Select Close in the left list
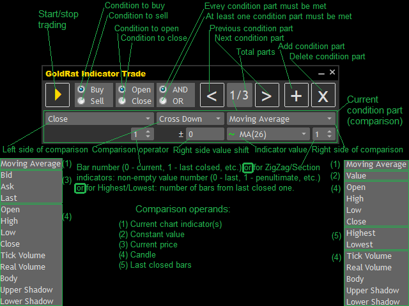This screenshot has width=409, height=306. click(31, 244)
